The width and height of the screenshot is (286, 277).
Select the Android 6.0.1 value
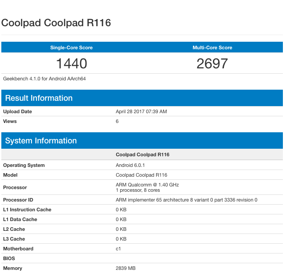tap(130, 165)
